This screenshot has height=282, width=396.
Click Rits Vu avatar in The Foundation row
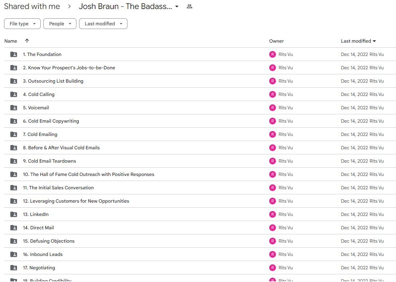[273, 54]
